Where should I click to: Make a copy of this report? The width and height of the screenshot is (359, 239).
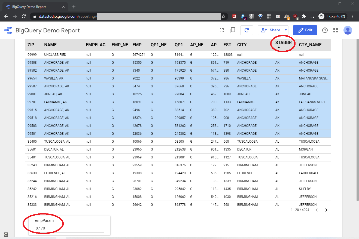point(232,30)
